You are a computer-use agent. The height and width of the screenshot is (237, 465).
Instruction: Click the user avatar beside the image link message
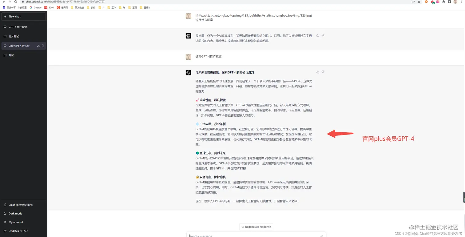(x=189, y=16)
